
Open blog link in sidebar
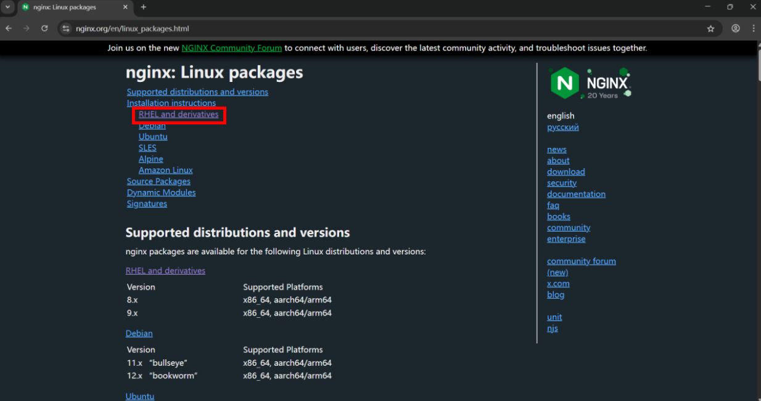click(x=556, y=294)
